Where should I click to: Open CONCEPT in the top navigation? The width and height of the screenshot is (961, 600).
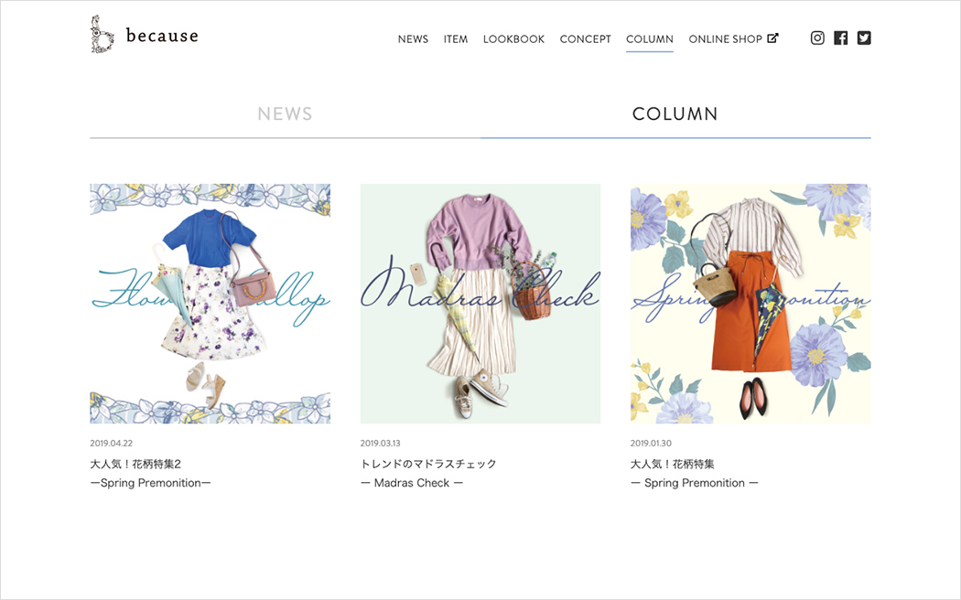[586, 39]
